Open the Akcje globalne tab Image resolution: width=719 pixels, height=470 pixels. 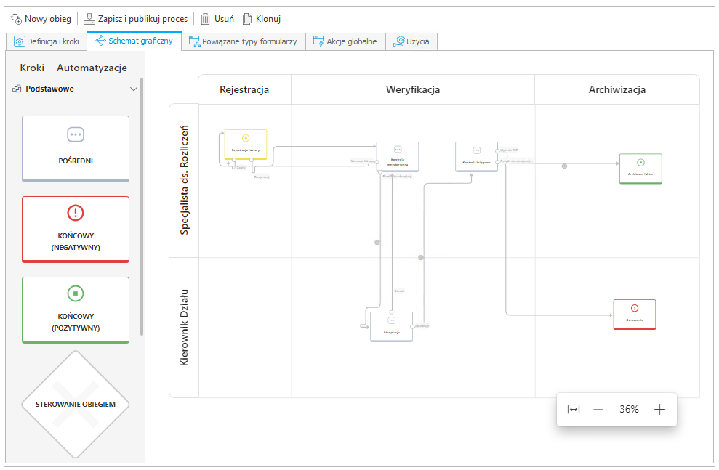pyautogui.click(x=345, y=41)
